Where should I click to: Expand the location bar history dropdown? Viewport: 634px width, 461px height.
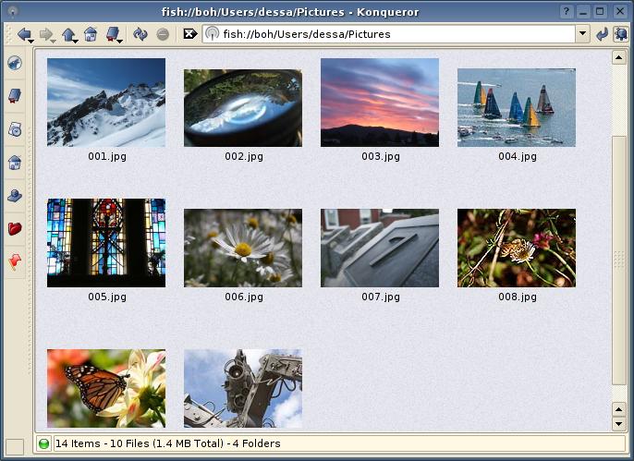coord(582,34)
